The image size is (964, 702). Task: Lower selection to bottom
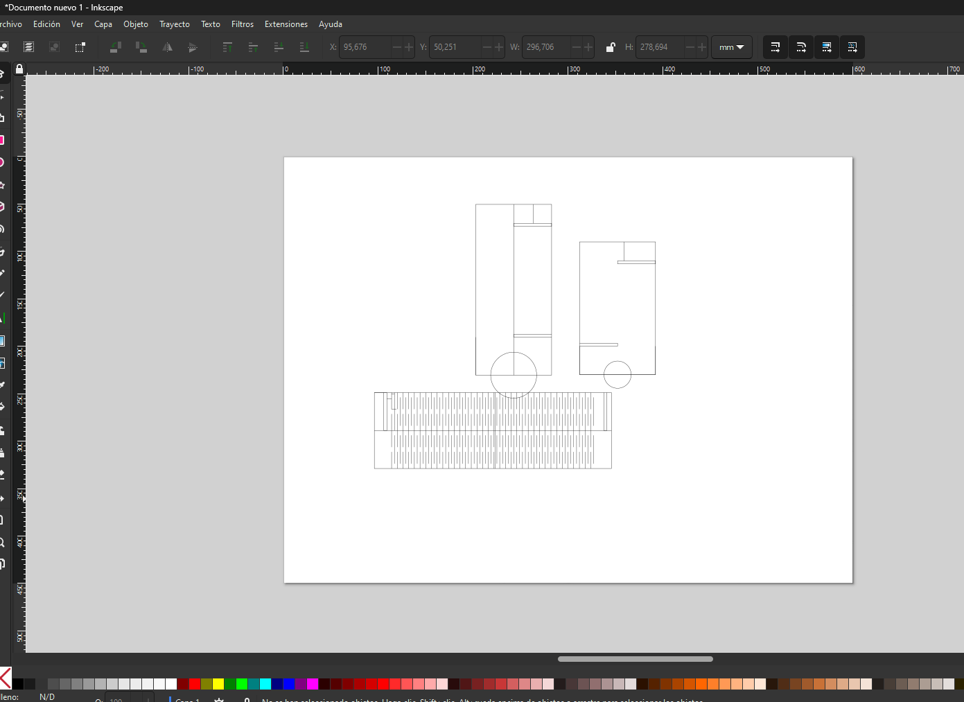pos(304,47)
